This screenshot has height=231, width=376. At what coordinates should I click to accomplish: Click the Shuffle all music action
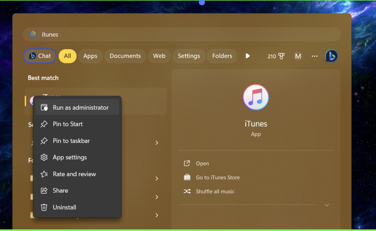(215, 192)
